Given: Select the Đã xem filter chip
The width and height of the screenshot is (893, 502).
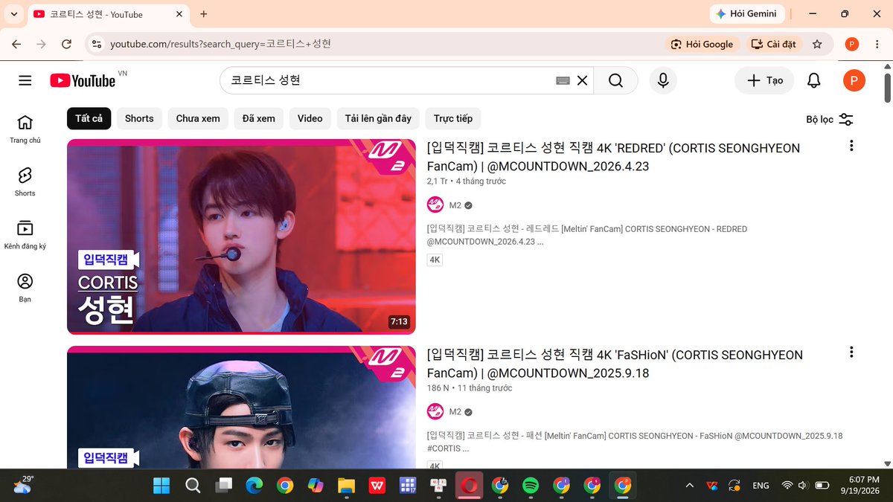Looking at the screenshot, I should [259, 118].
